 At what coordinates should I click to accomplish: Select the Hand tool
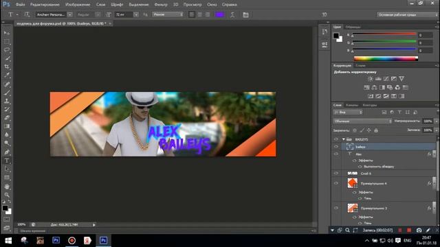click(7, 187)
